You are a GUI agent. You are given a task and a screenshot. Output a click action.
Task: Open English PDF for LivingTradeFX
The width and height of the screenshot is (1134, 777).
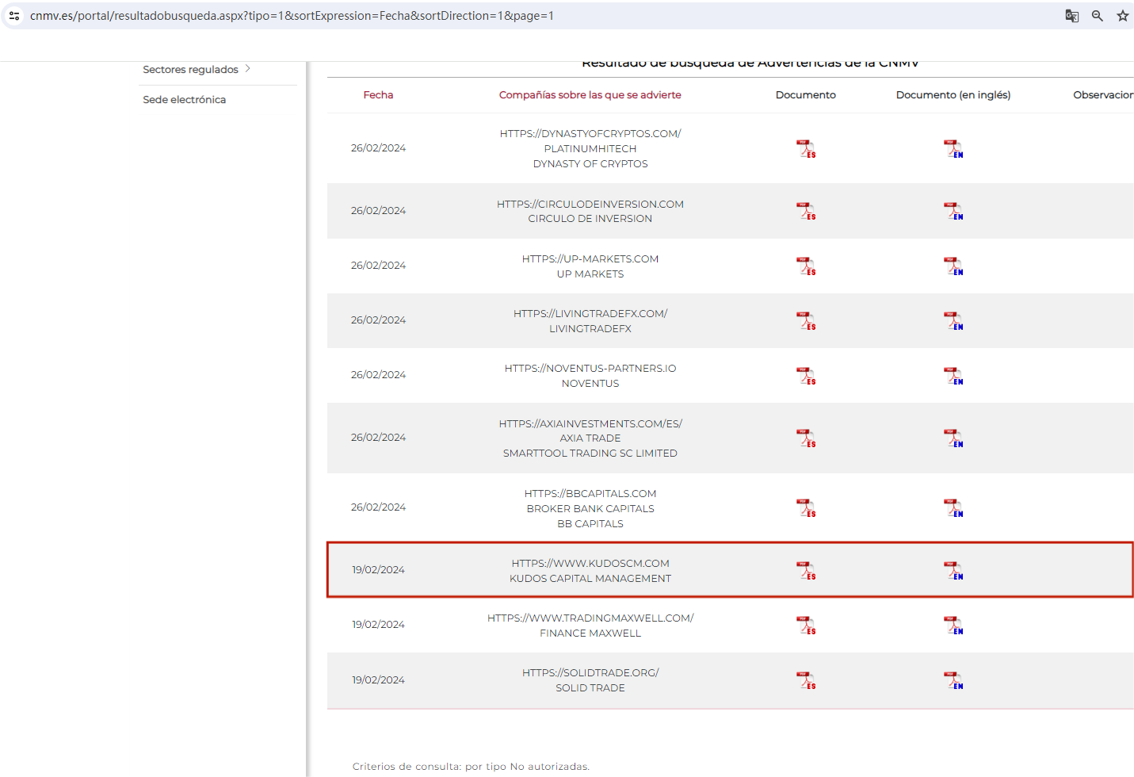click(953, 321)
